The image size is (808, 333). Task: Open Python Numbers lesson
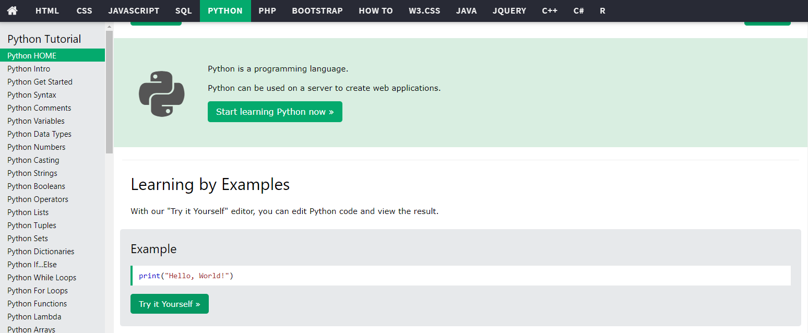tap(52, 147)
